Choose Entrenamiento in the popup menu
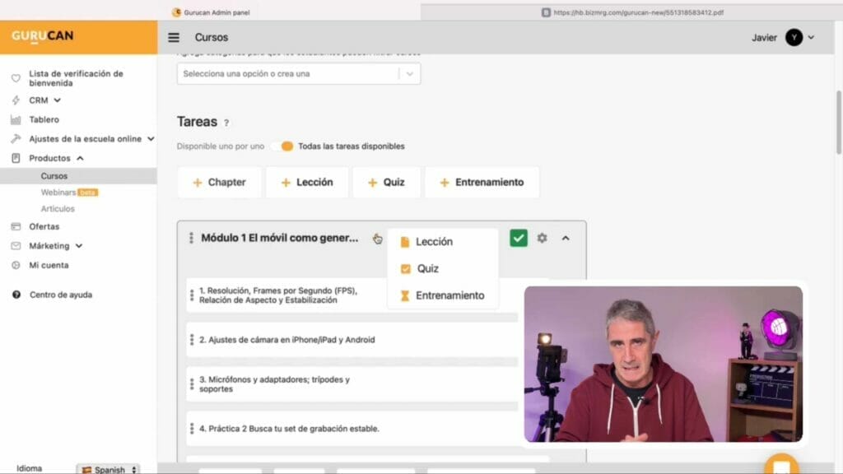Screen dimensions: 843x474 [x=449, y=295]
